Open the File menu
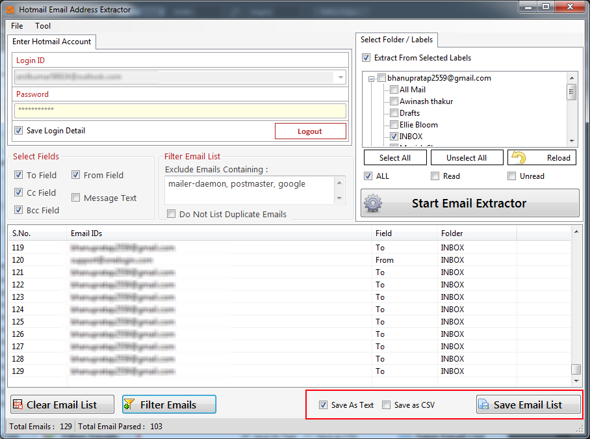This screenshot has width=590, height=439. pos(17,26)
